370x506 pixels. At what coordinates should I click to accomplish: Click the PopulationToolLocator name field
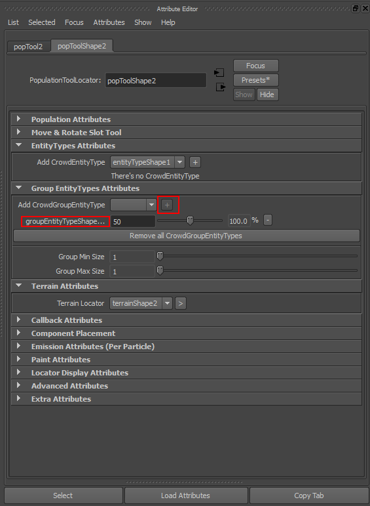point(156,80)
